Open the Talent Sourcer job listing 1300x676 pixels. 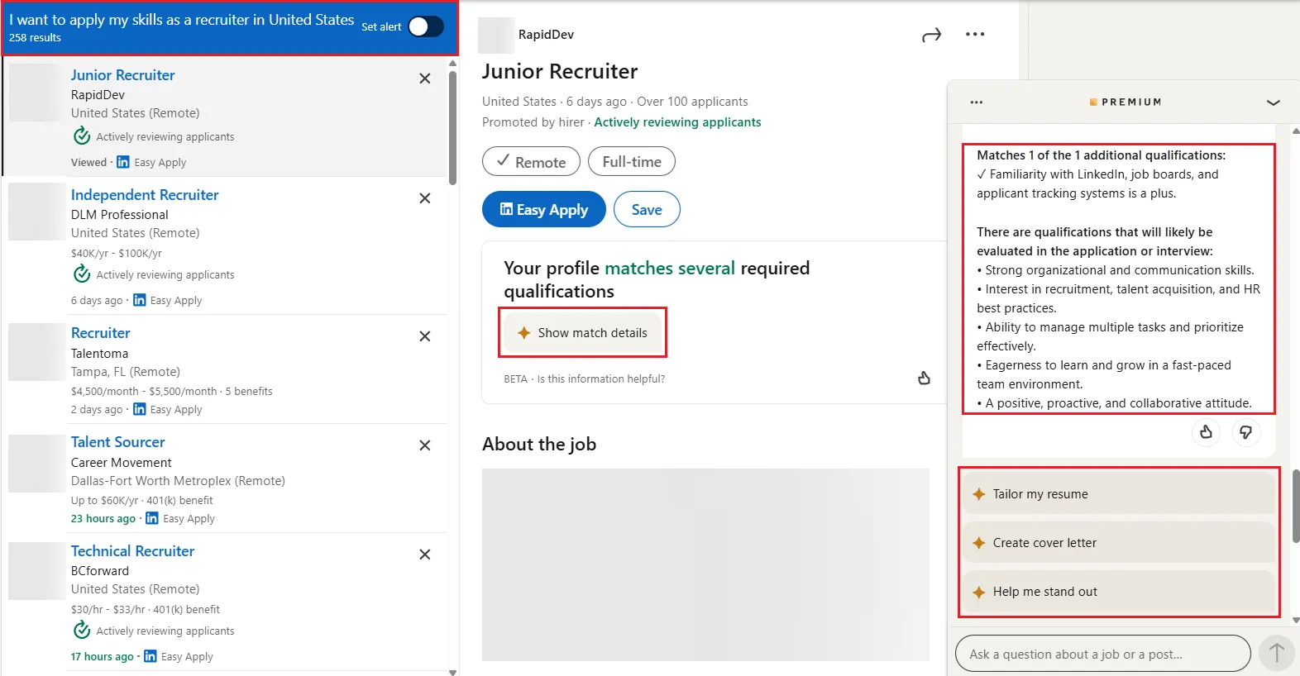[x=118, y=442]
